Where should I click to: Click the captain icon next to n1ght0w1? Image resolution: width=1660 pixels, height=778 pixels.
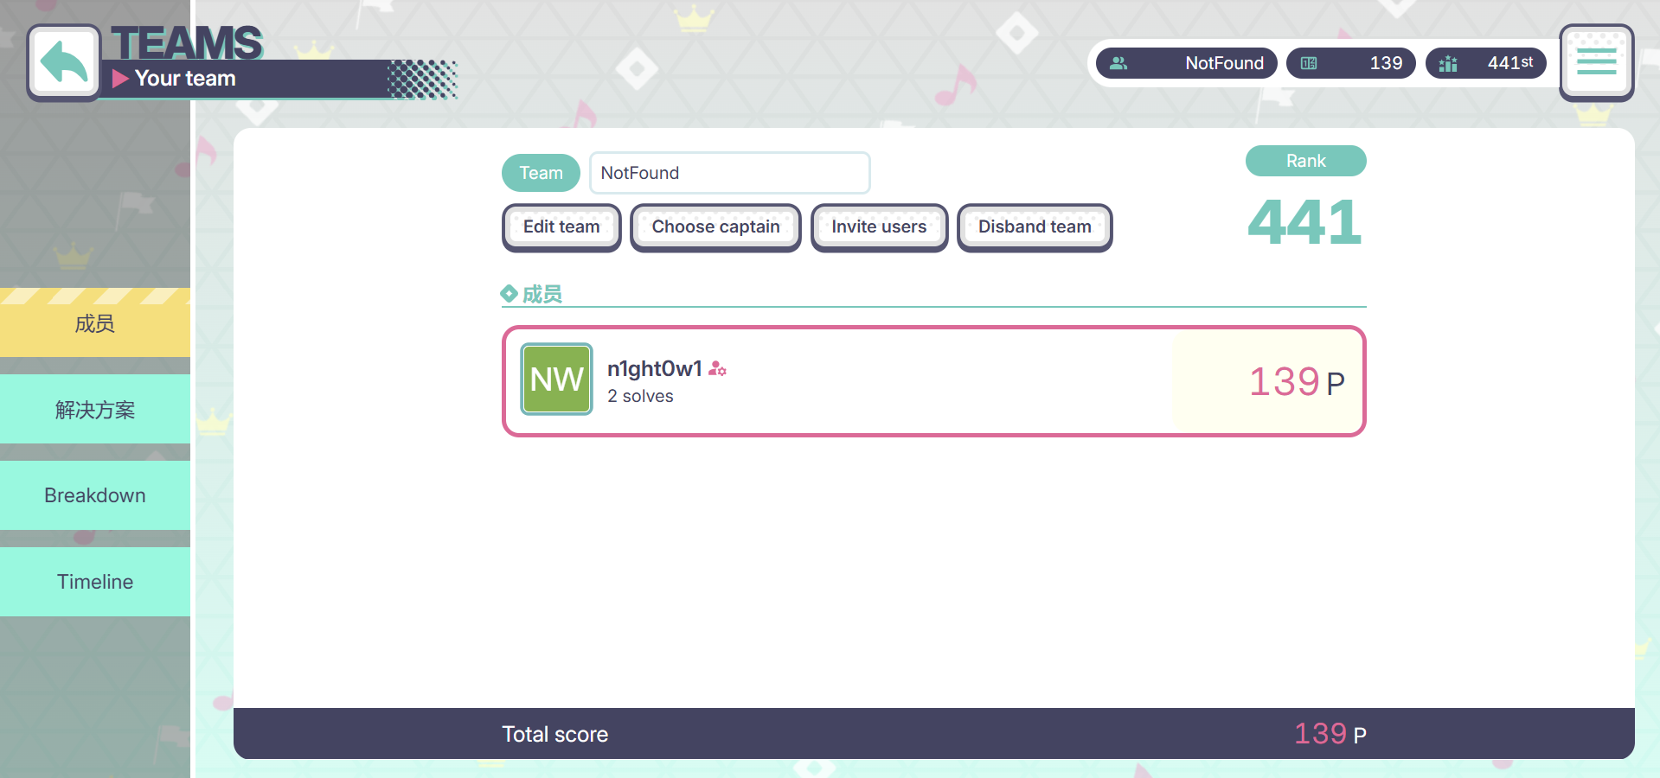click(717, 369)
